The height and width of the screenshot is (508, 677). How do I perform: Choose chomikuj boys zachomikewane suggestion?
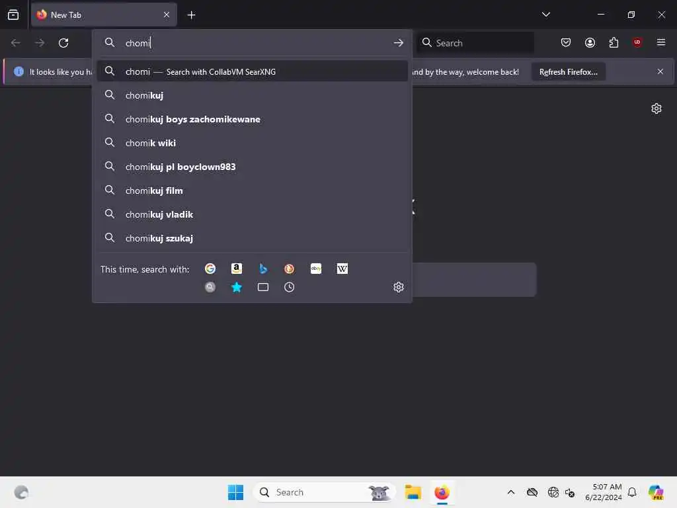coord(252,119)
